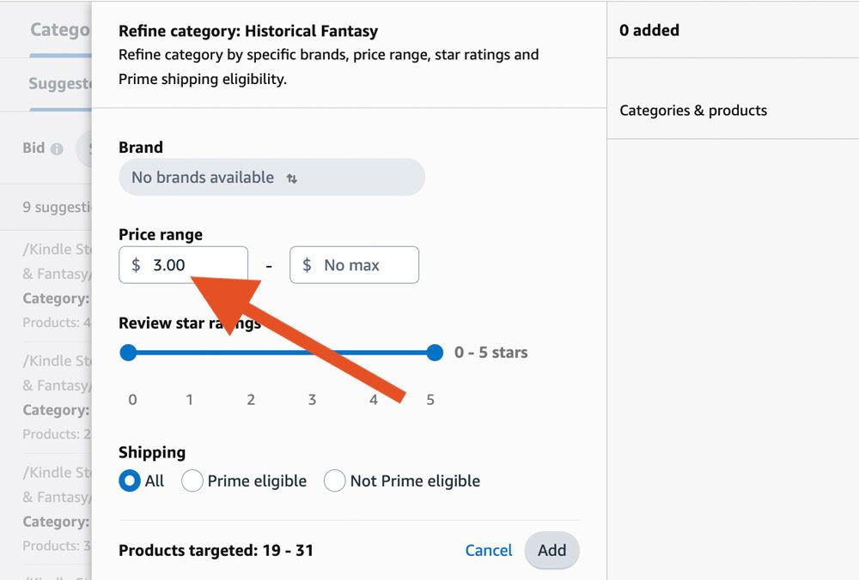Click the Brand dropdown sort arrows icon
The image size is (859, 580).
(x=292, y=178)
